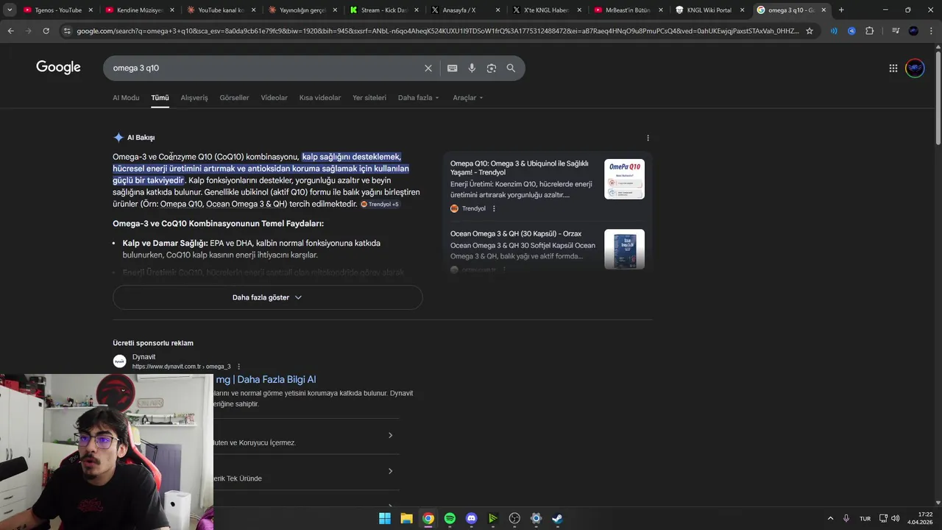
Task: Open the Omepa Q10 link in AI overview
Action: click(181, 204)
